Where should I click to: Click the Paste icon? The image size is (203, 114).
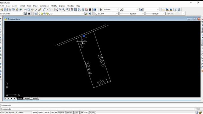pos(32,9)
